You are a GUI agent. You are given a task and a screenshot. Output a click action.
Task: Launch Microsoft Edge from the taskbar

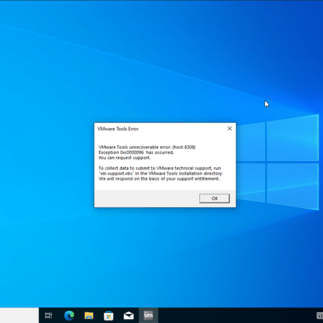tap(69, 315)
